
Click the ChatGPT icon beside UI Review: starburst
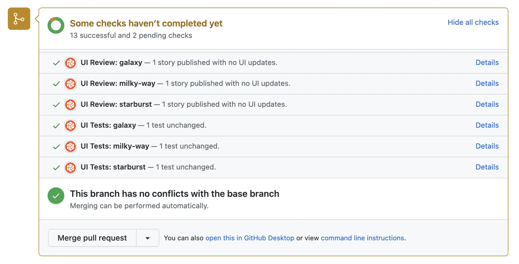pos(70,105)
